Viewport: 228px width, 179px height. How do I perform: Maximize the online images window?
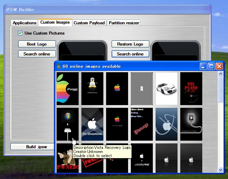211,66
